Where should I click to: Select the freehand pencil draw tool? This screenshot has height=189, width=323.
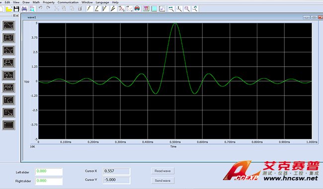[x=88, y=8]
